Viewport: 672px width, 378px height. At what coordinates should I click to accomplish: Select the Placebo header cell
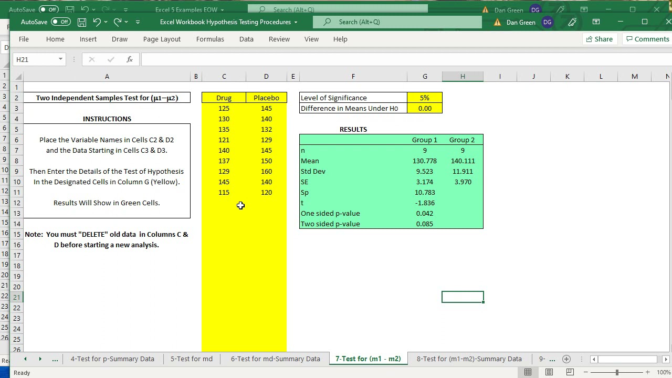pos(266,98)
